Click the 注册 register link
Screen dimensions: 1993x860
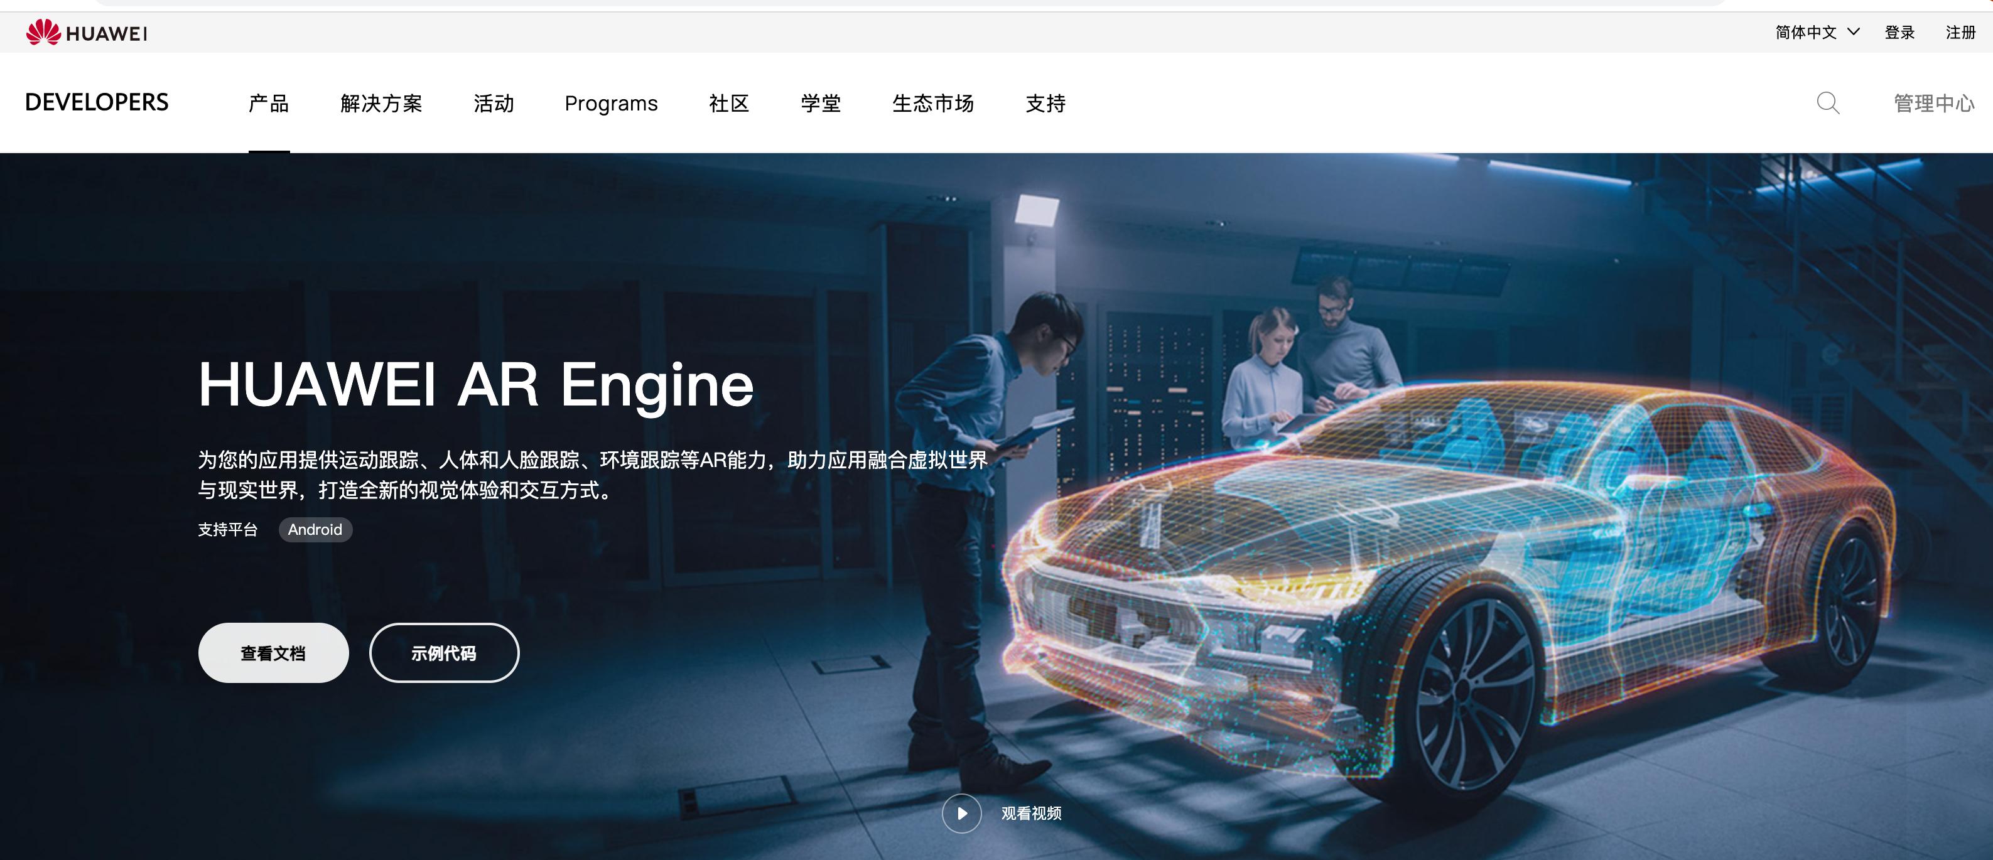[x=1960, y=33]
